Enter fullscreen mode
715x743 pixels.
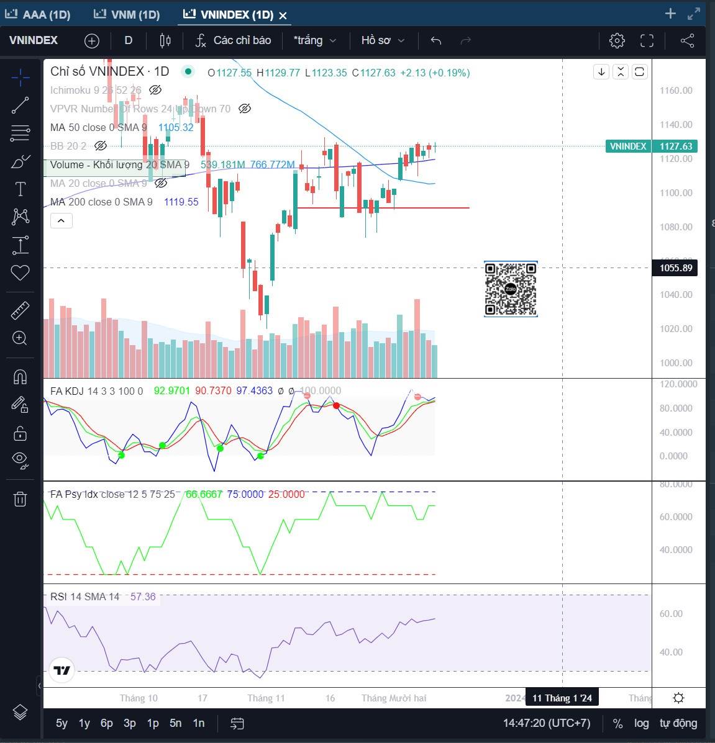click(x=647, y=41)
